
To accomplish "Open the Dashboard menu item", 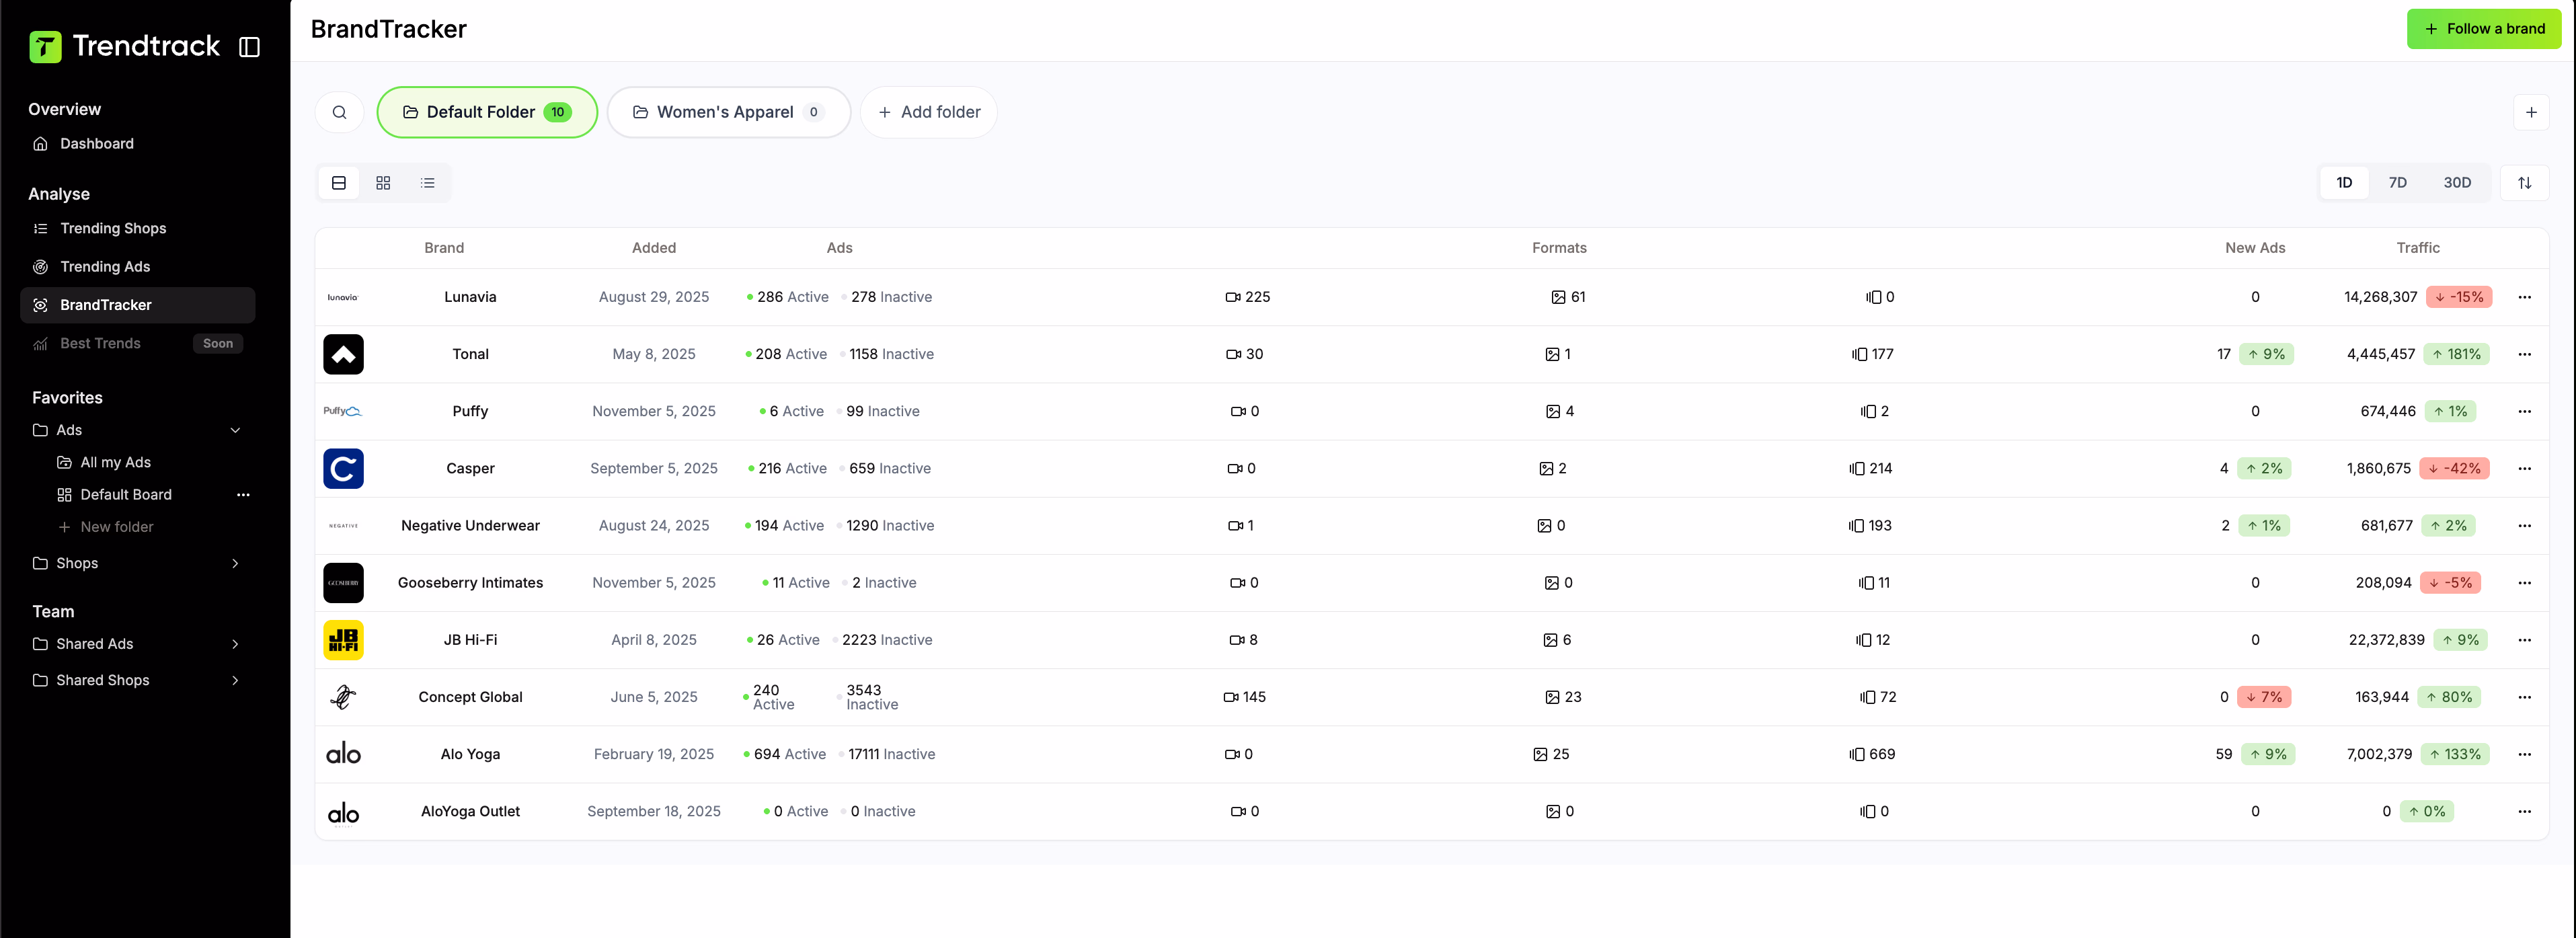I will pyautogui.click(x=96, y=143).
